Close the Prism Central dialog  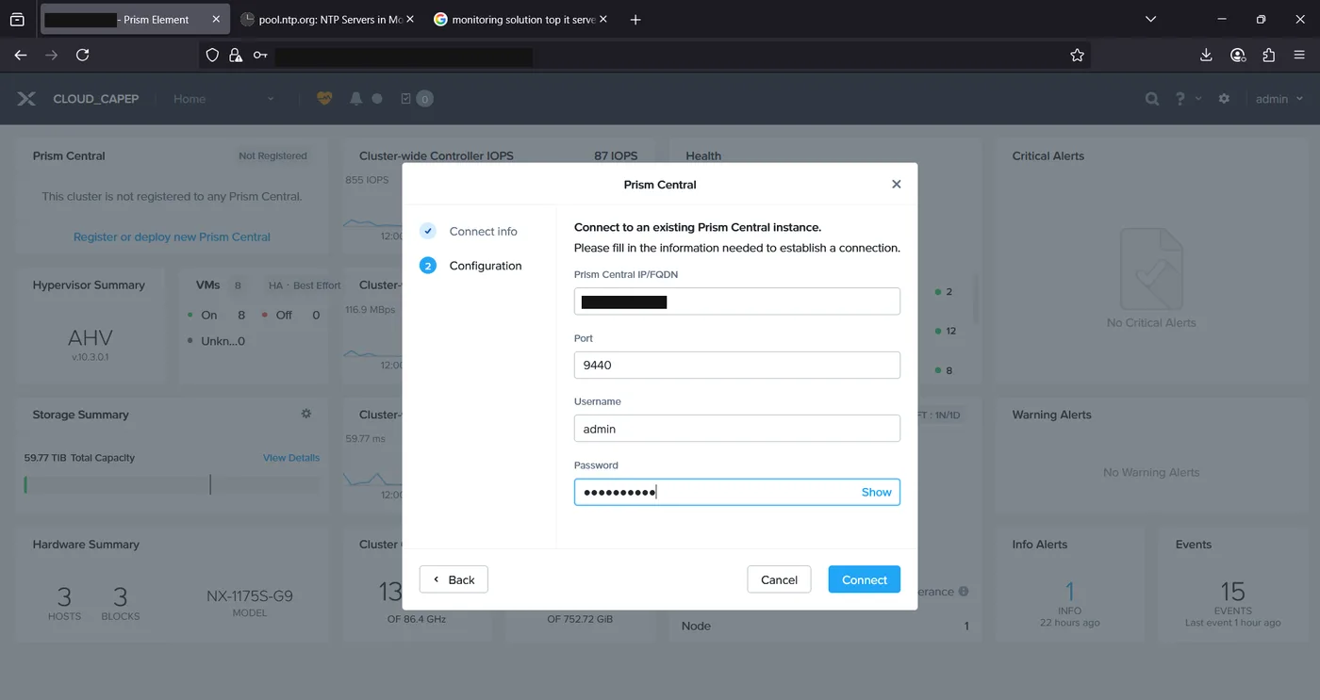click(897, 185)
